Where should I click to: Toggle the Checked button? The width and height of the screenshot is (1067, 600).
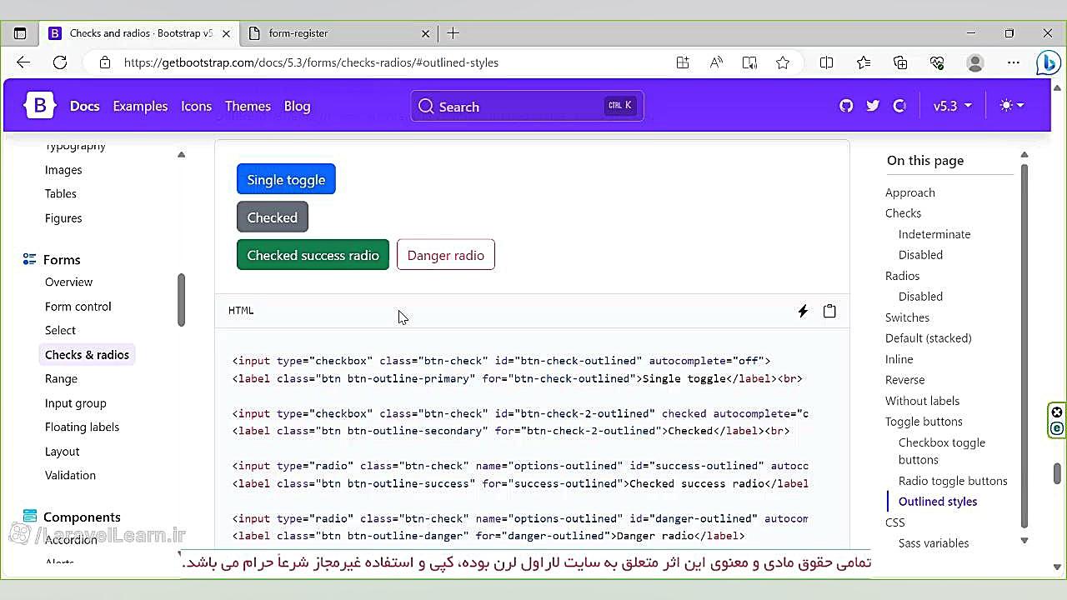point(273,217)
